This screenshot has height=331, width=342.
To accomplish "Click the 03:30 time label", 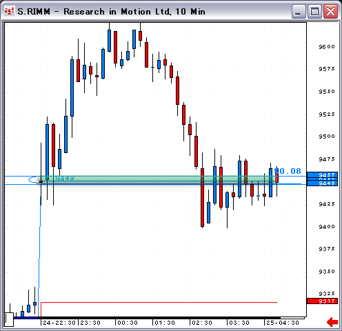I will (239, 323).
